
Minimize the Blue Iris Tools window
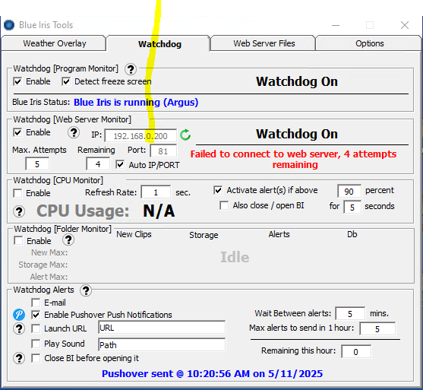click(336, 25)
